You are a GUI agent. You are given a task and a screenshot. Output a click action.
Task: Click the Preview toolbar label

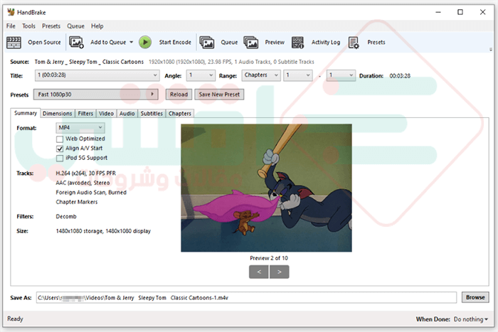(275, 42)
